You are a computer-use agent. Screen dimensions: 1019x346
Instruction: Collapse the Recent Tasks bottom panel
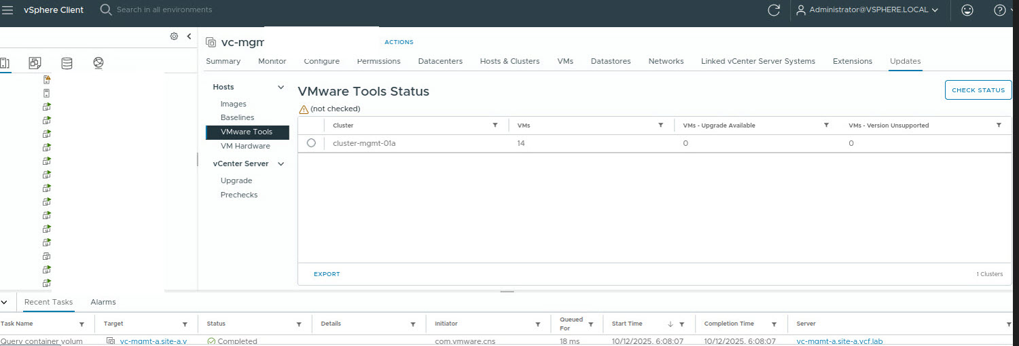coord(5,302)
